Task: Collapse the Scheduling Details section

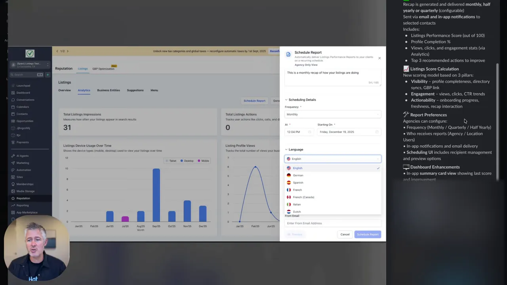Action: [286, 100]
